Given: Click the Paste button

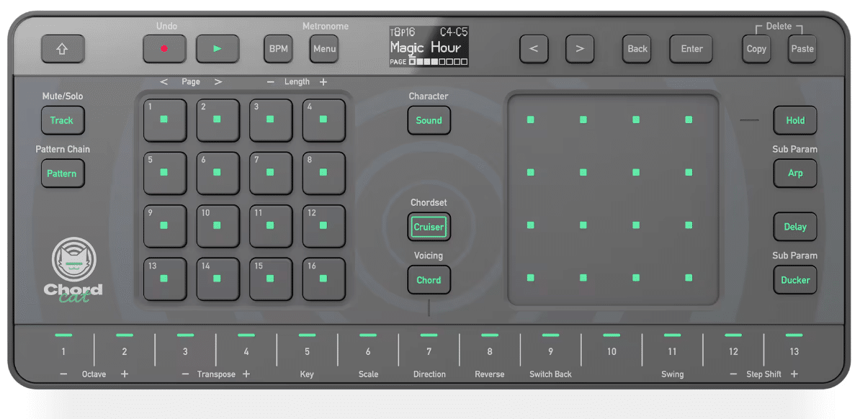Looking at the screenshot, I should tap(802, 49).
